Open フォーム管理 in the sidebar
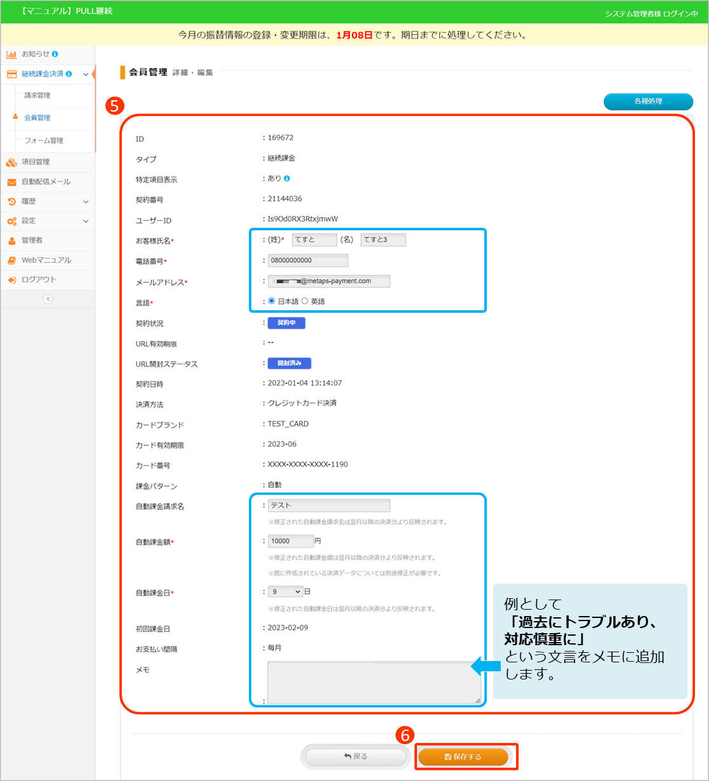The width and height of the screenshot is (709, 781). tap(44, 141)
